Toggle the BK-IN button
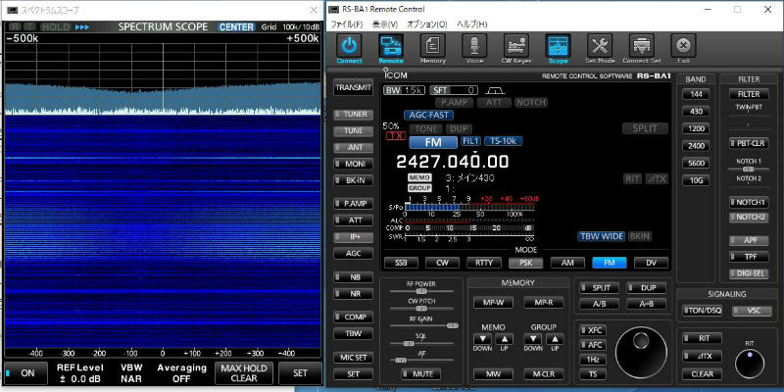 [353, 180]
